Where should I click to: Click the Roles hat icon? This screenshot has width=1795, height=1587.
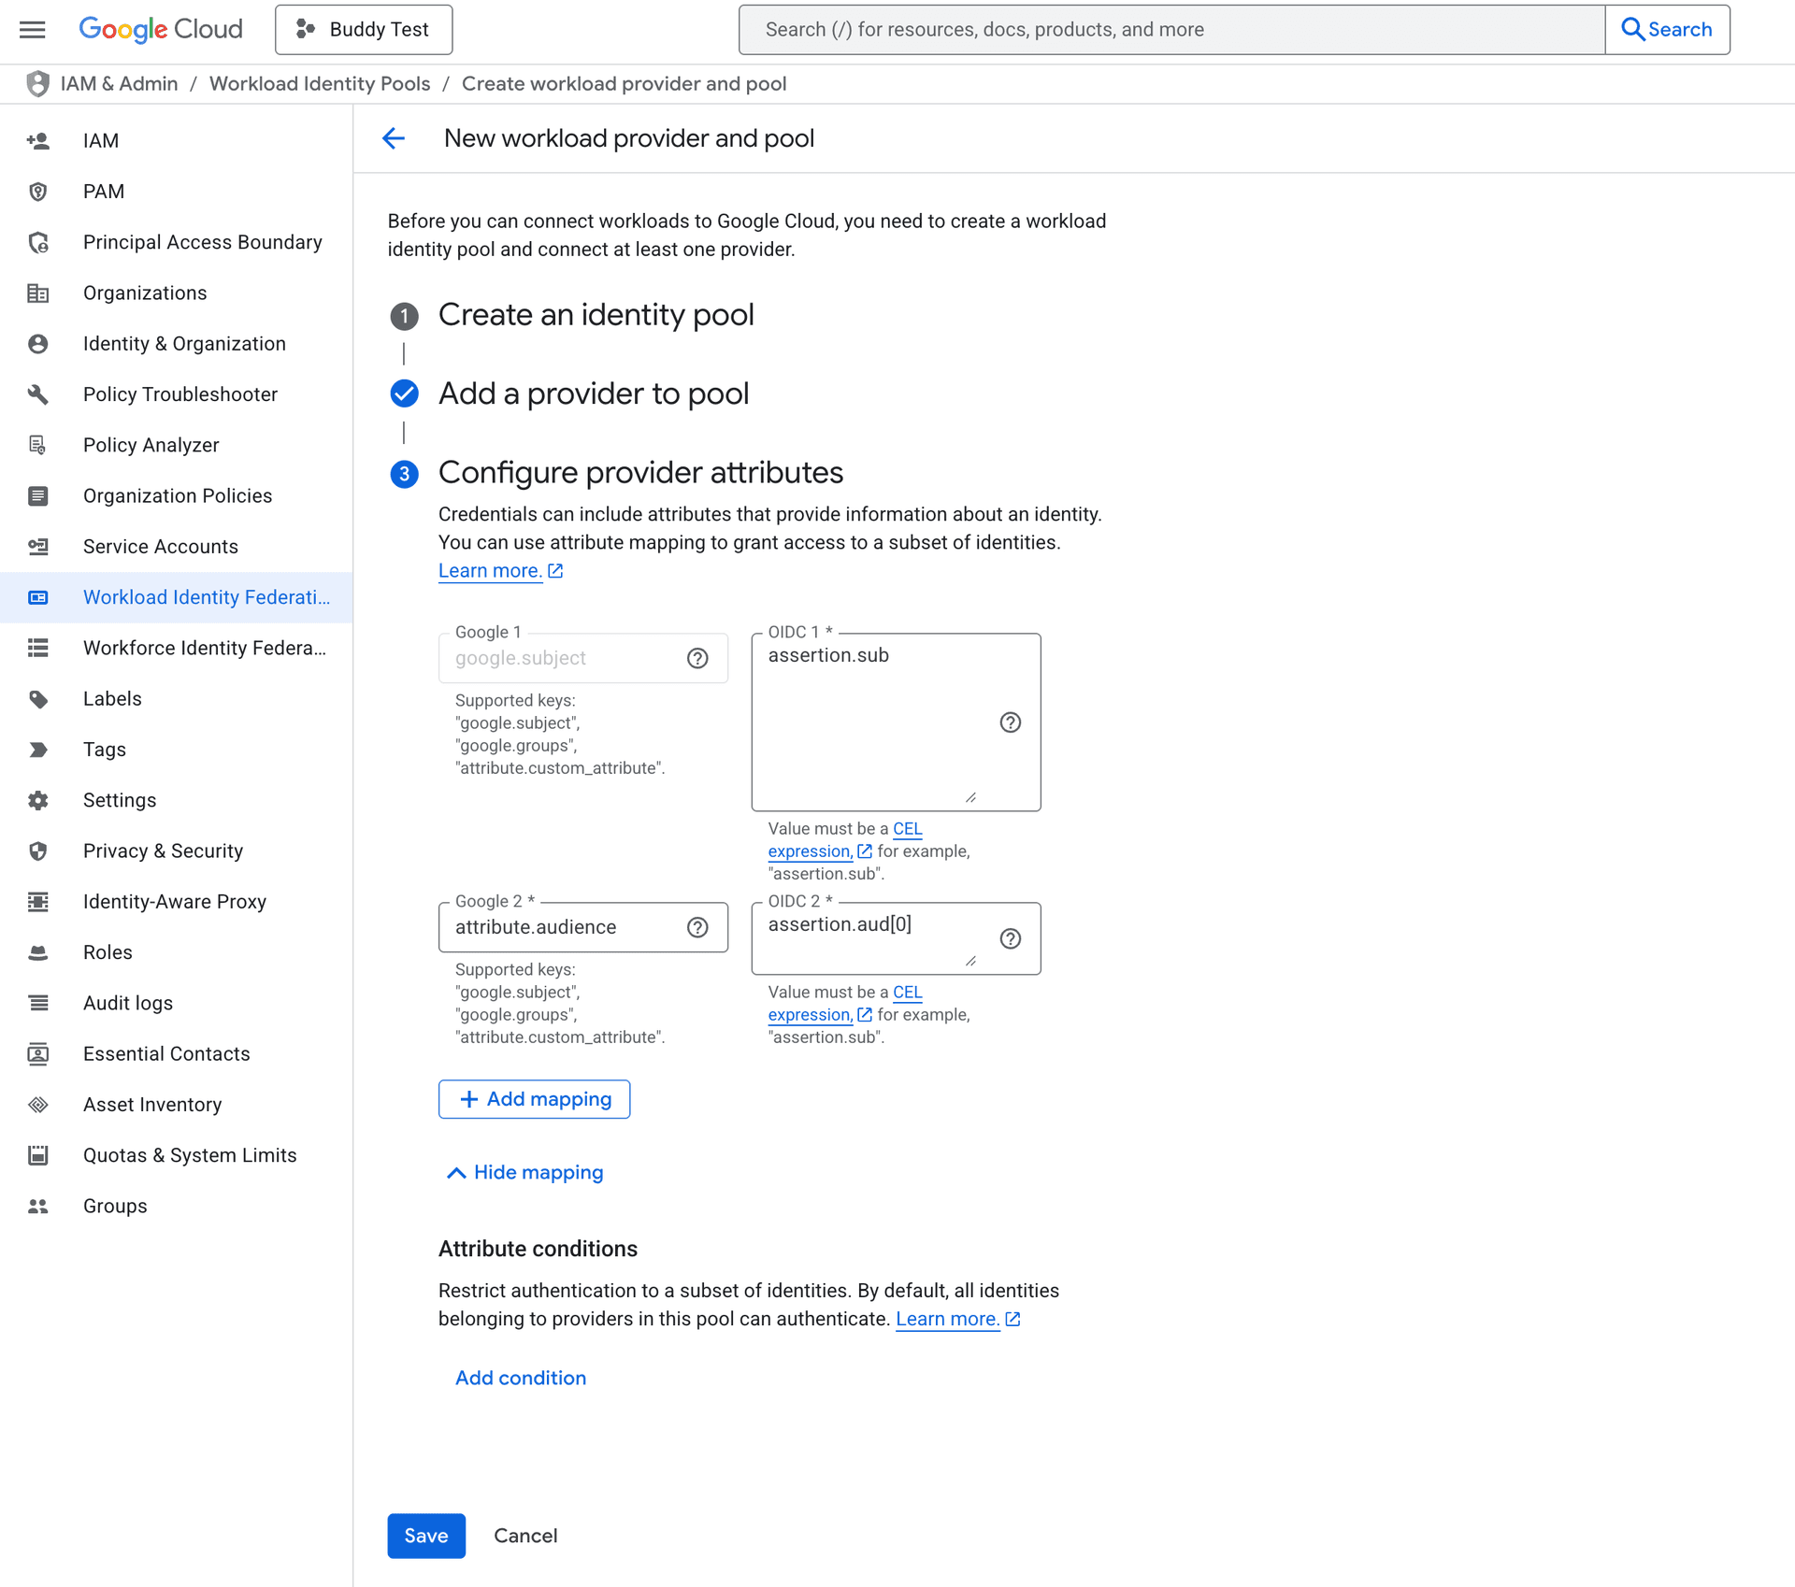coord(38,953)
